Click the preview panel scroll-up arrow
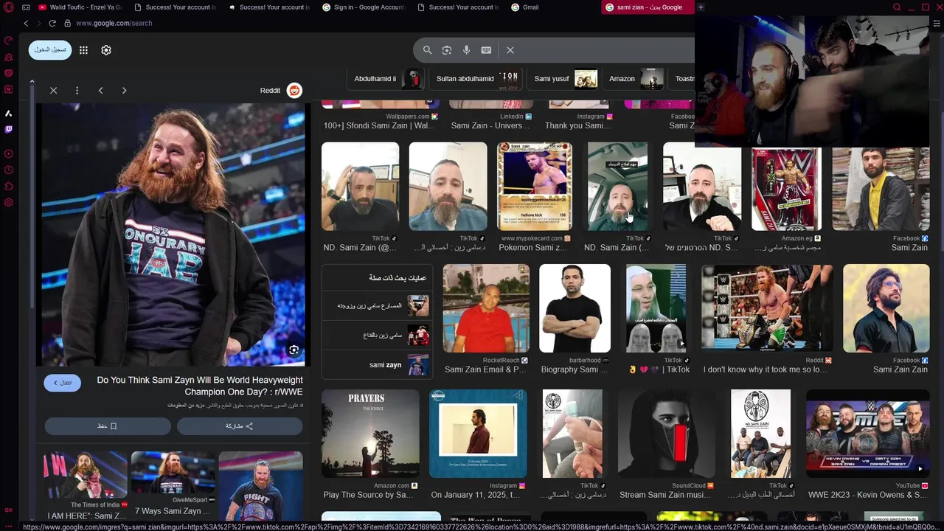944x531 pixels. click(32, 81)
